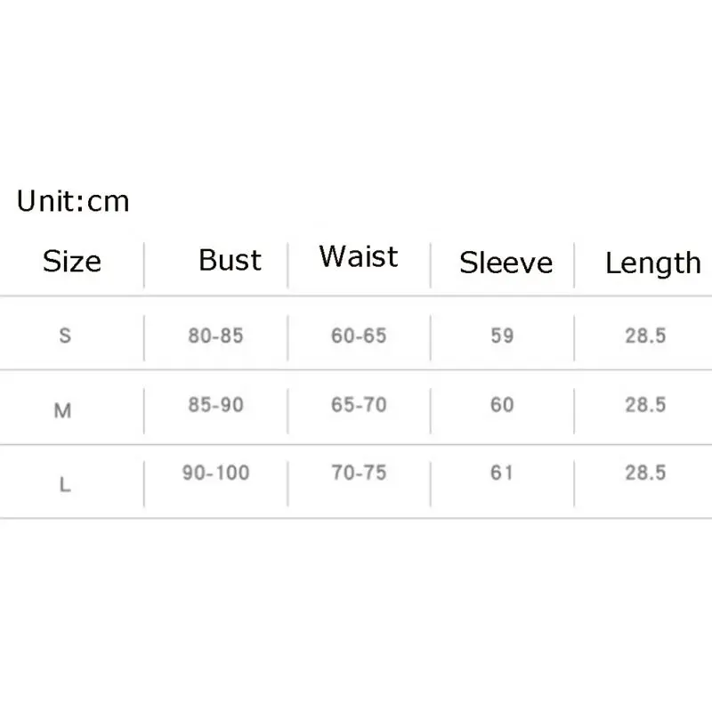Click the waist value 60-65
This screenshot has height=712, width=712.
tap(359, 336)
